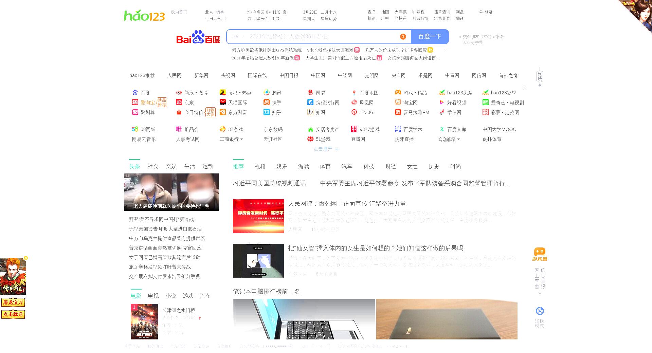652x353 pixels.
Task: Open the 腾讯 icon link
Action: tap(267, 92)
